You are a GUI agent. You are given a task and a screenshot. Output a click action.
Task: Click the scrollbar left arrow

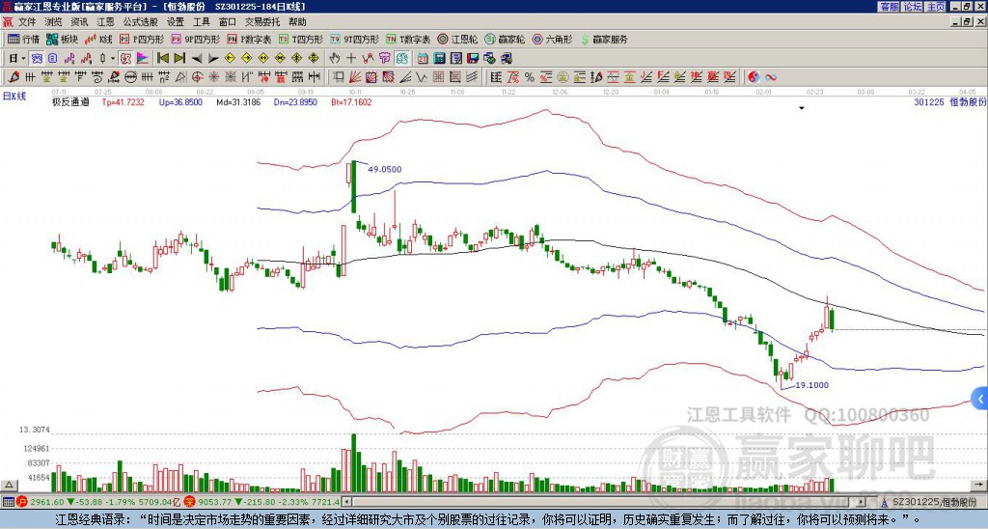(347, 502)
